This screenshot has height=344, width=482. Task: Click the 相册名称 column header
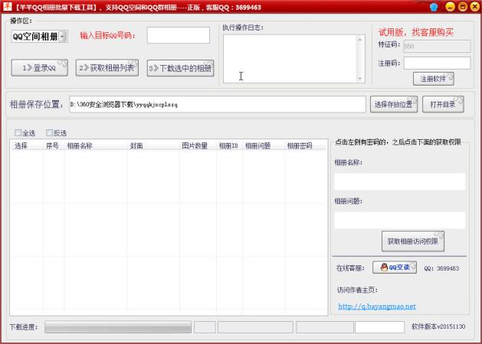[80, 145]
